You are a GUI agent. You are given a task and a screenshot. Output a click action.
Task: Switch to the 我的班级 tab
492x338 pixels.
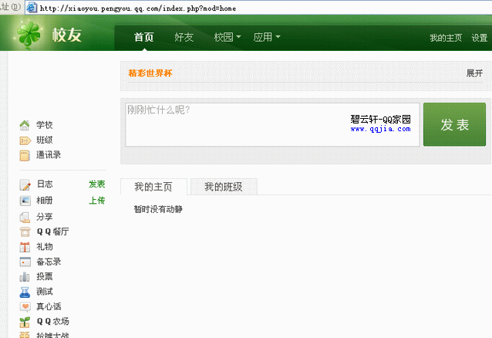[x=224, y=187]
